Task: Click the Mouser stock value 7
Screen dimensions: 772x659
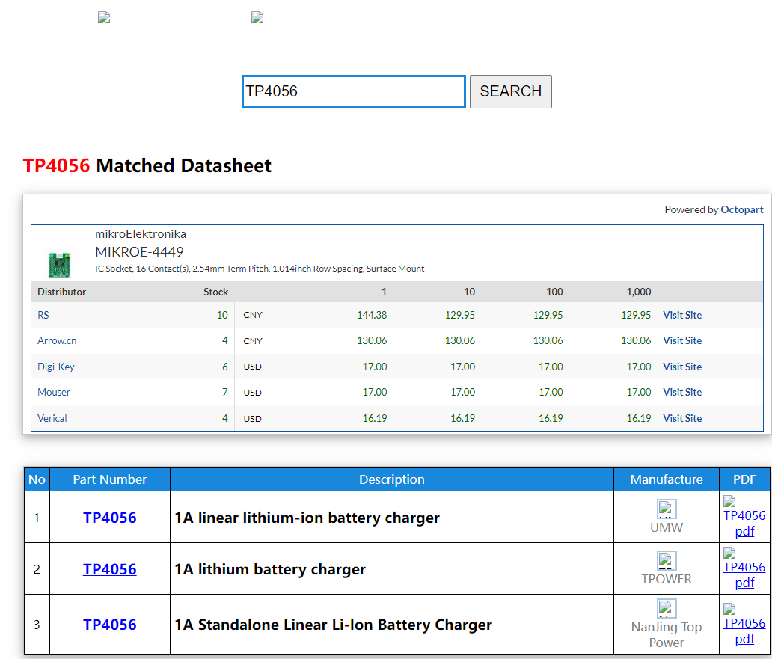Action: coord(225,392)
